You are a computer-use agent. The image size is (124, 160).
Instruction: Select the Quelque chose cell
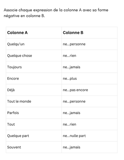pyautogui.click(x=34, y=56)
